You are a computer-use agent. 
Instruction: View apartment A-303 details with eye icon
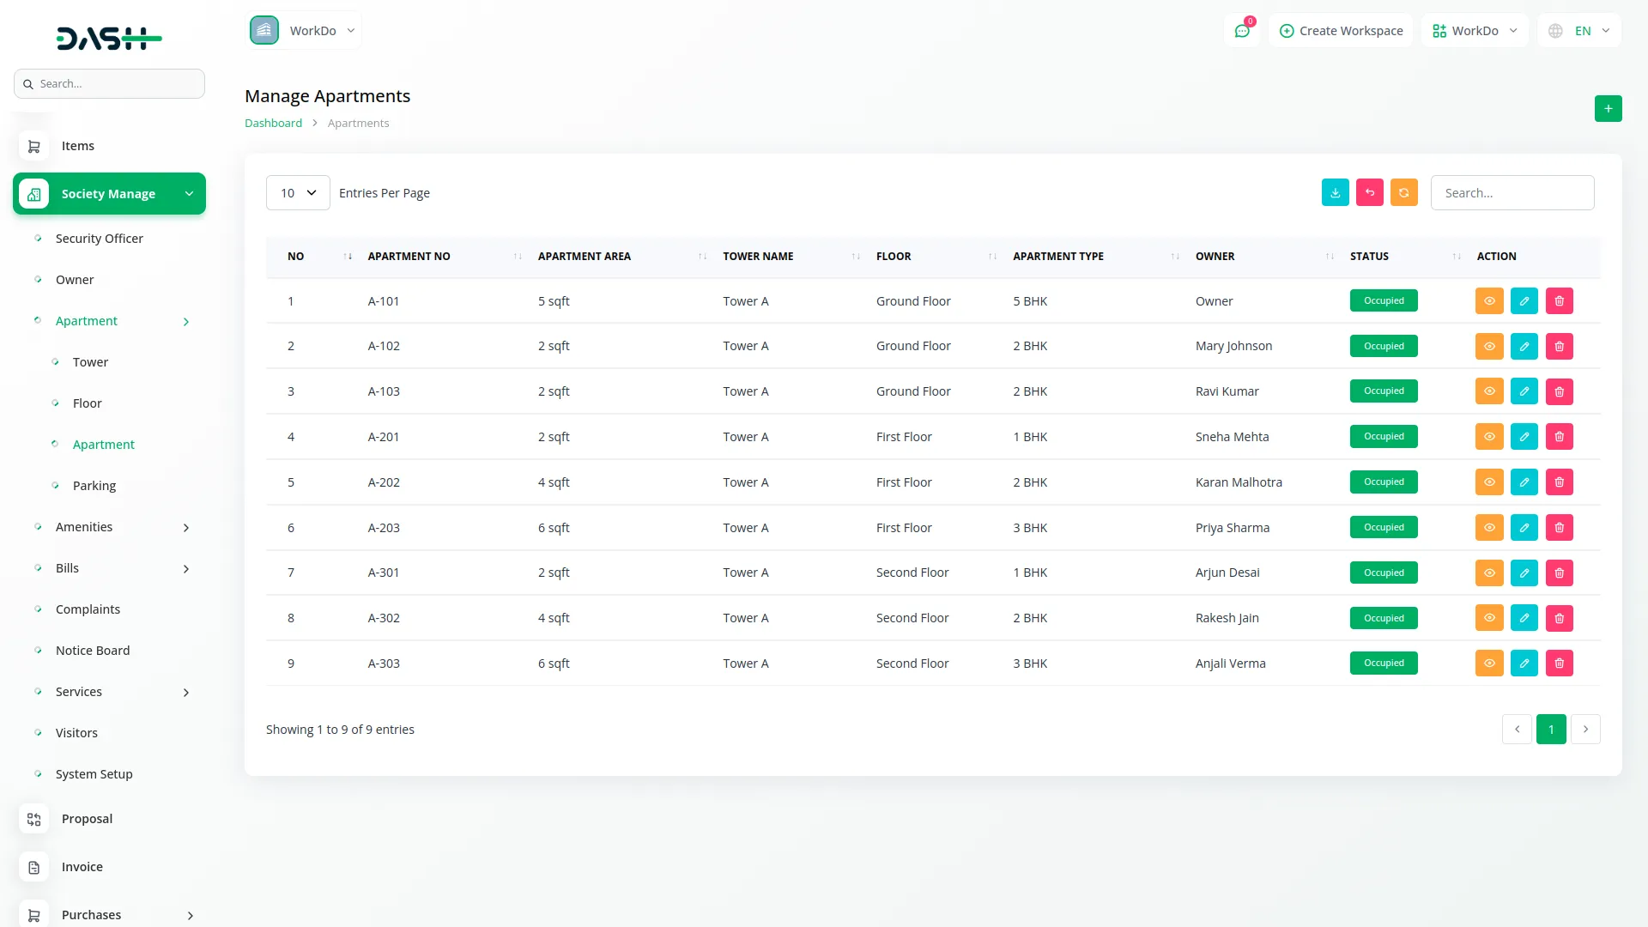click(1489, 663)
